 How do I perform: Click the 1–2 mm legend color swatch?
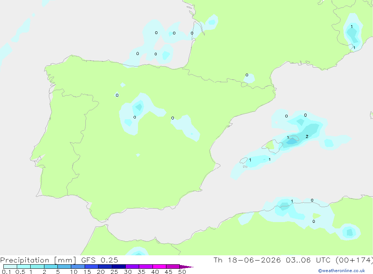(37, 267)
